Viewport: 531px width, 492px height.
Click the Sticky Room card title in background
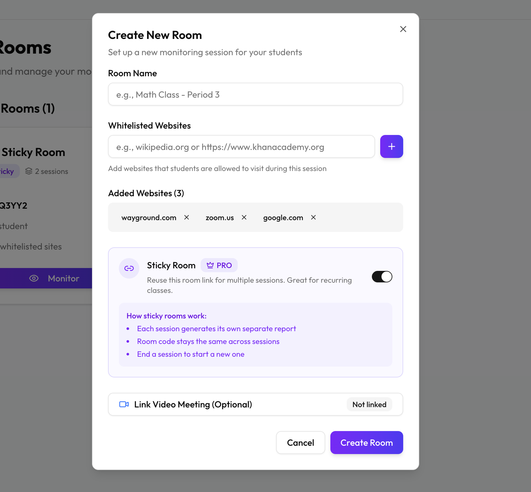[x=34, y=152]
